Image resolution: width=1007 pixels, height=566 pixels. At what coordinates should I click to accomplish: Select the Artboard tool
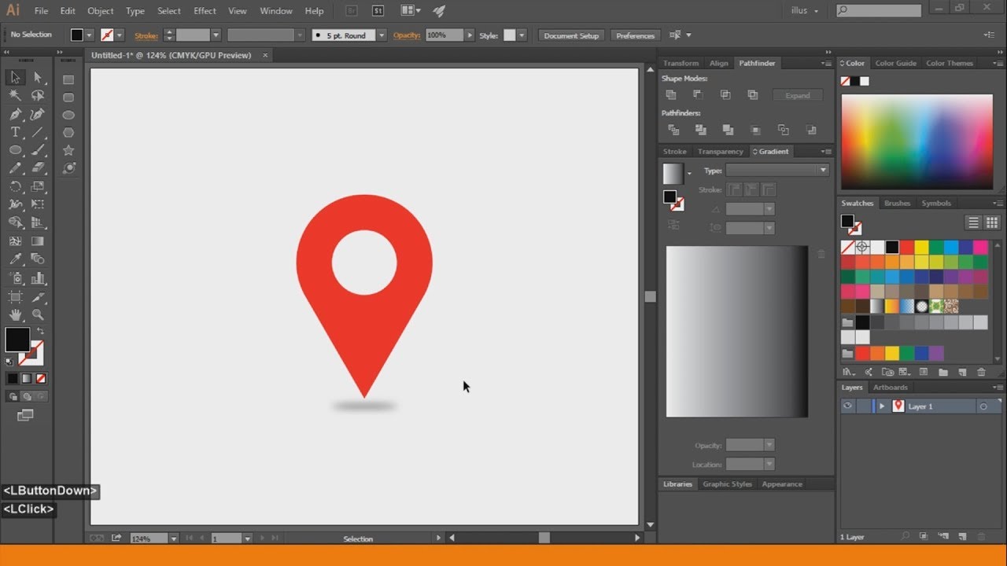15,296
